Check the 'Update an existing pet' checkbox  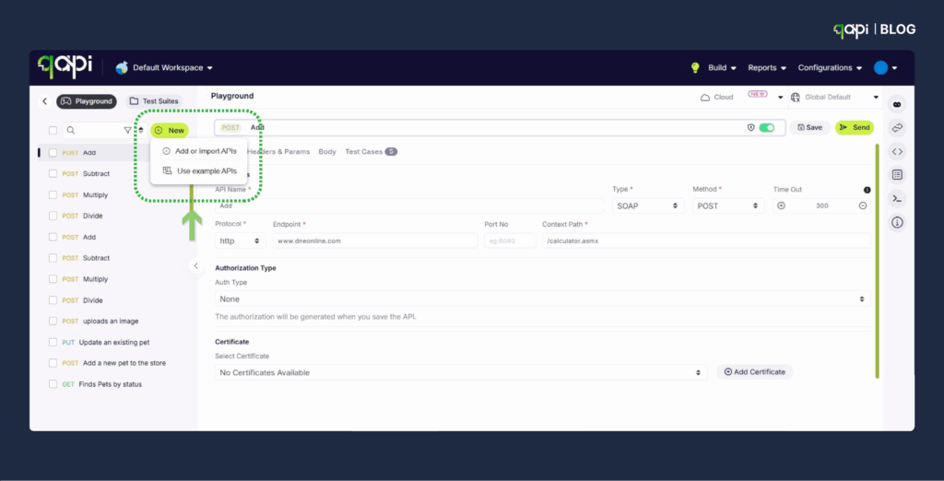click(x=53, y=342)
